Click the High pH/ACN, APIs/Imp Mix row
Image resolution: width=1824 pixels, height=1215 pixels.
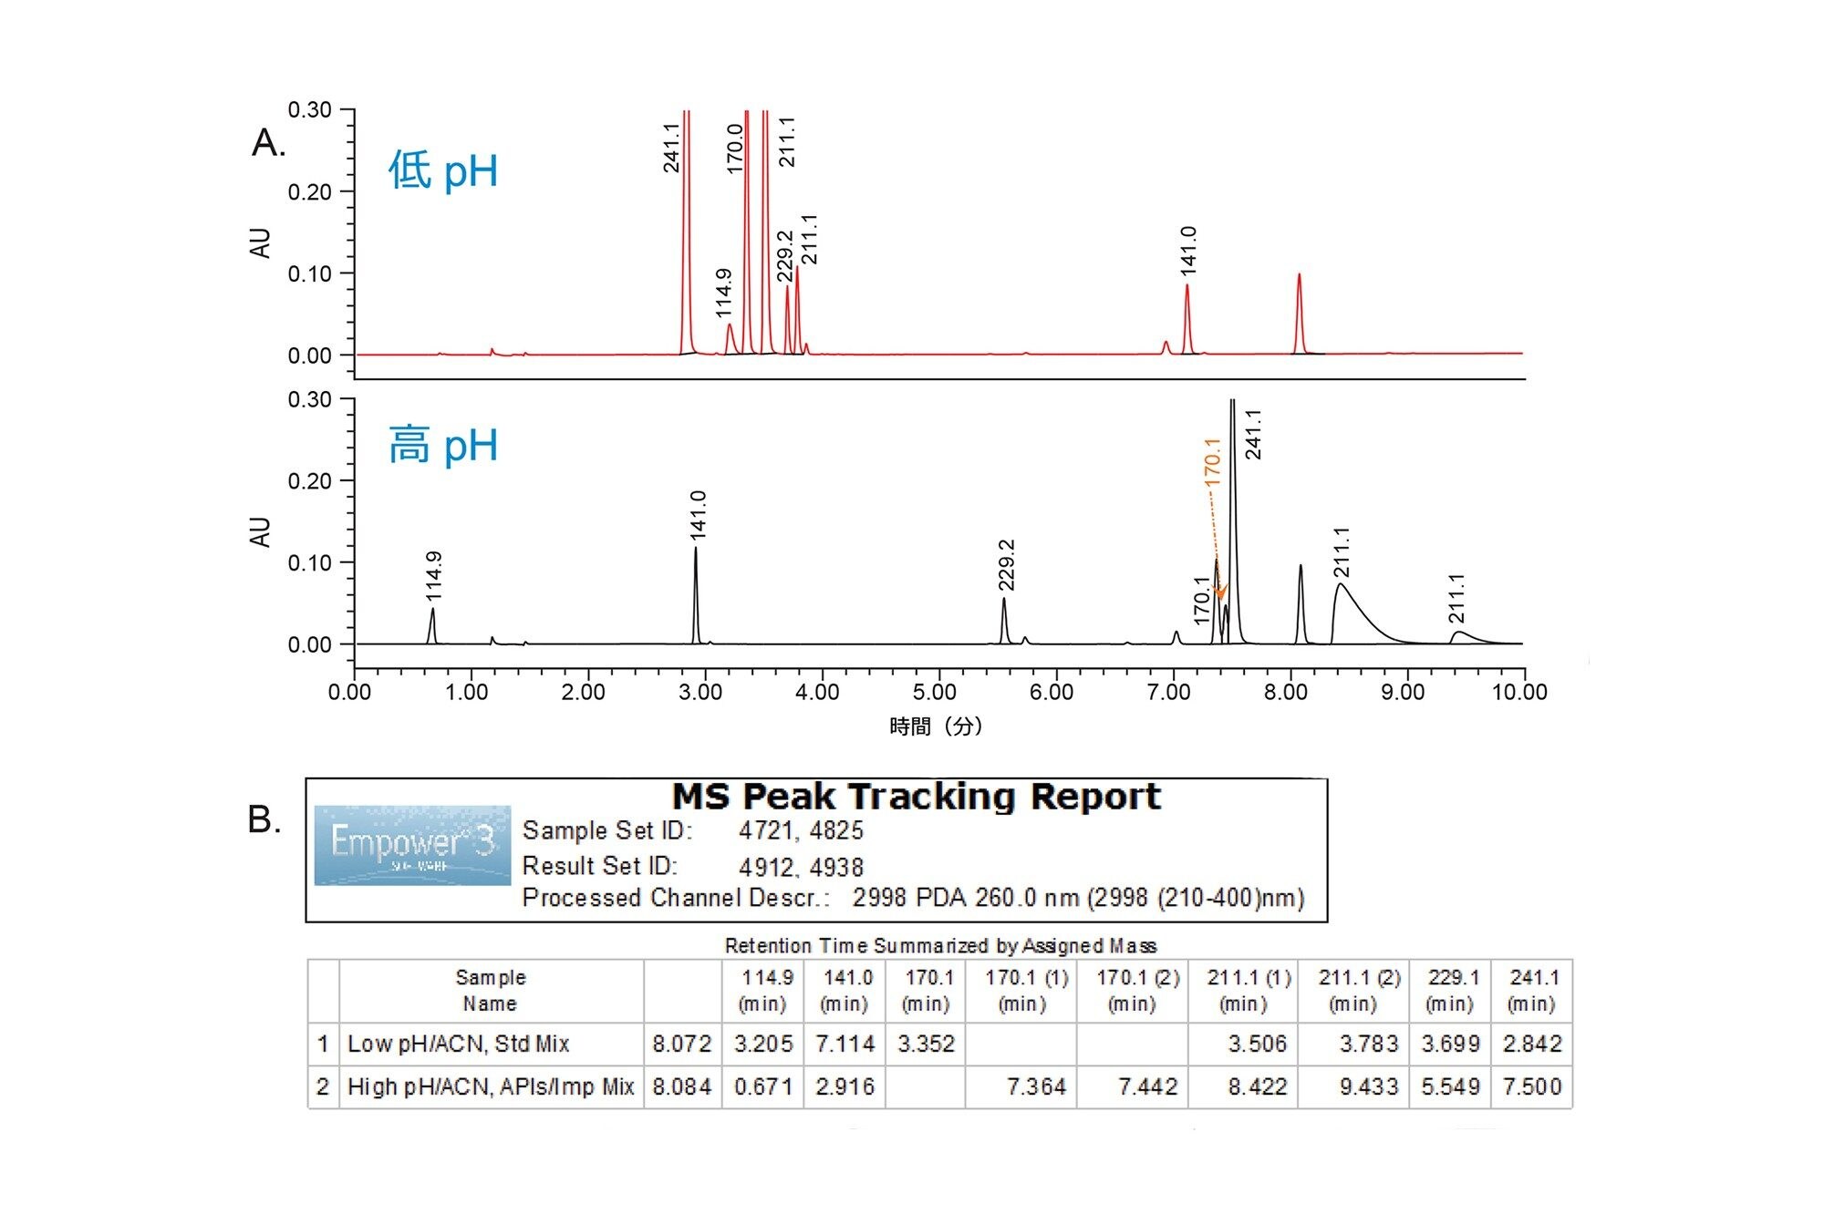click(939, 1086)
